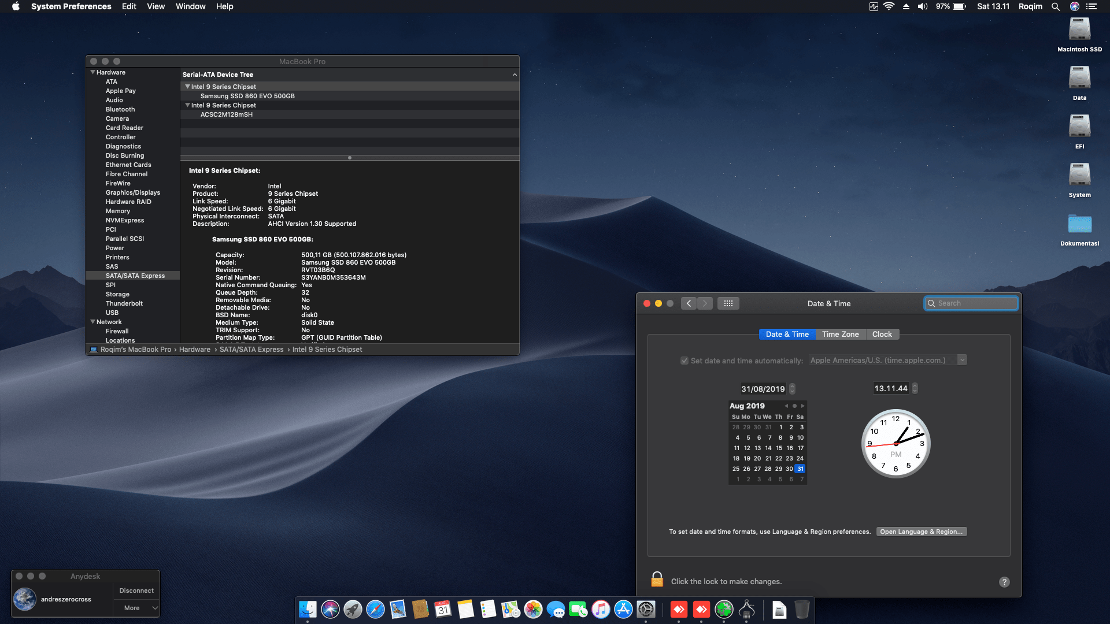
Task: Launch Siri from the dock
Action: coord(330,609)
